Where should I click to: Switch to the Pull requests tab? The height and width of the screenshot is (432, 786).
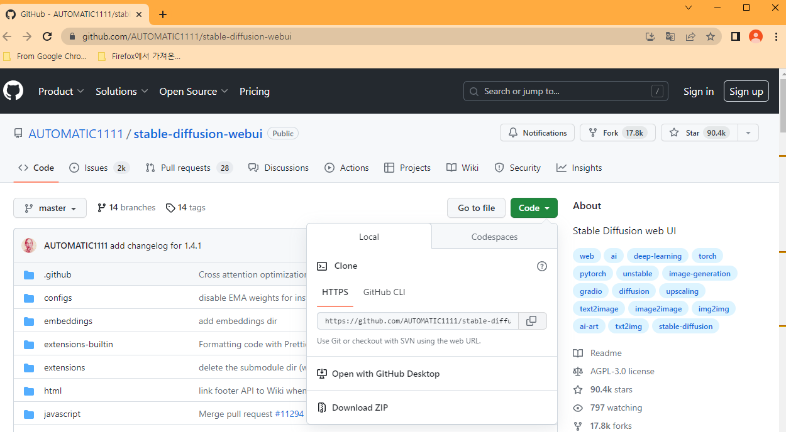tap(189, 168)
